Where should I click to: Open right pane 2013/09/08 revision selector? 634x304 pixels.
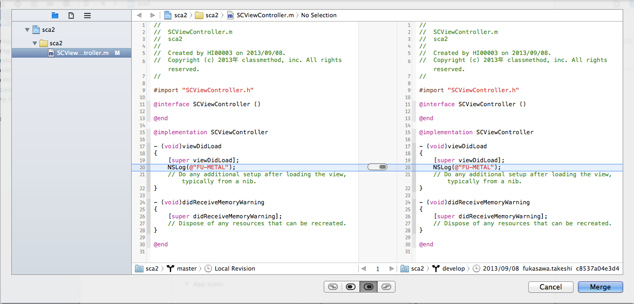coord(546,268)
